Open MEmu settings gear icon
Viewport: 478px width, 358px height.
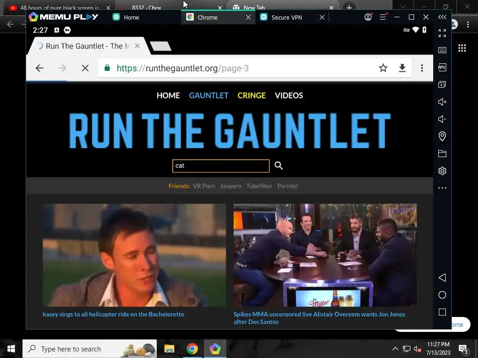tap(442, 171)
